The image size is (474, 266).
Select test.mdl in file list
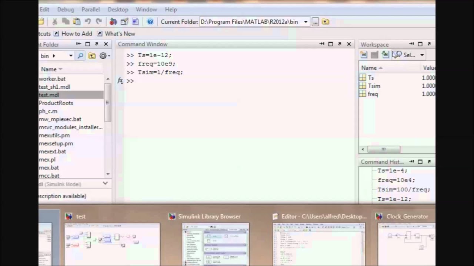coord(49,95)
